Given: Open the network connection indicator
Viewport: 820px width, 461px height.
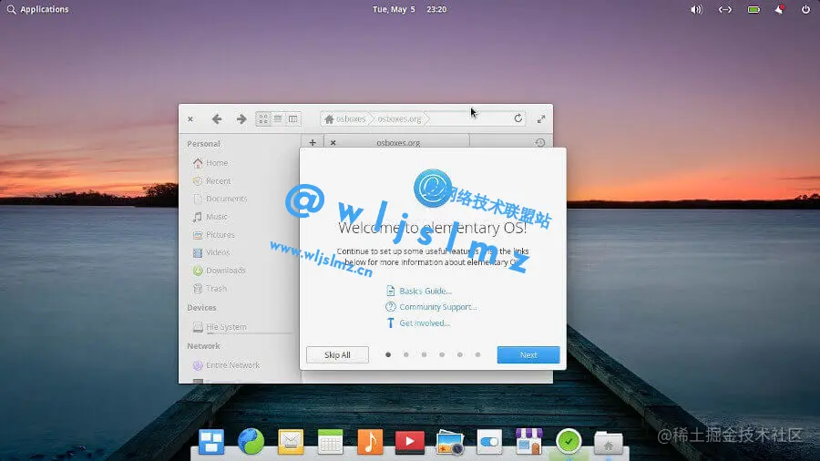Looking at the screenshot, I should [x=725, y=9].
